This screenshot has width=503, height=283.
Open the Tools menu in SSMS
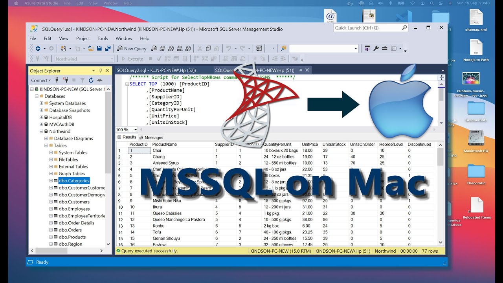(103, 39)
